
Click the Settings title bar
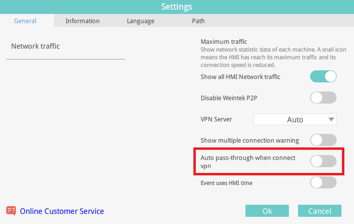point(177,7)
